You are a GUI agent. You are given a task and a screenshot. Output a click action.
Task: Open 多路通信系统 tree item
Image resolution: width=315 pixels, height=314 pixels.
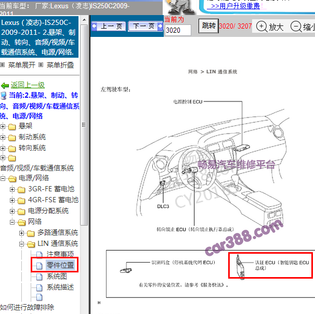[x=58, y=232]
